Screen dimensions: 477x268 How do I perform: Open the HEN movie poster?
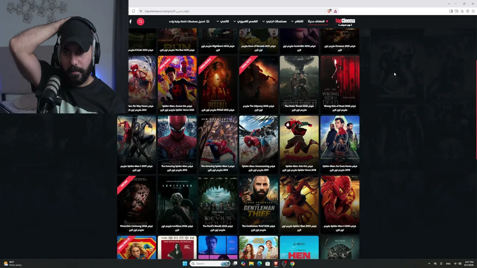click(x=299, y=248)
